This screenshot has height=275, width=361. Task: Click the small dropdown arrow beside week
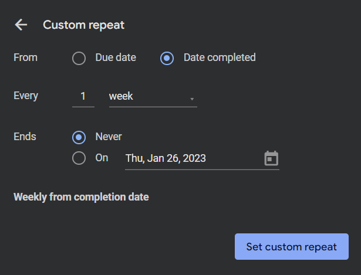point(192,99)
